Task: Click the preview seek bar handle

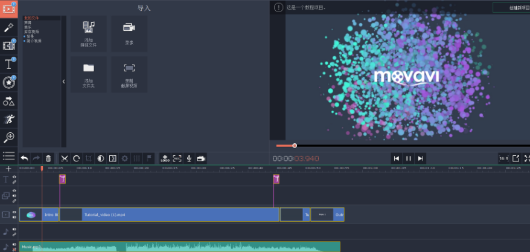Action: click(295, 146)
